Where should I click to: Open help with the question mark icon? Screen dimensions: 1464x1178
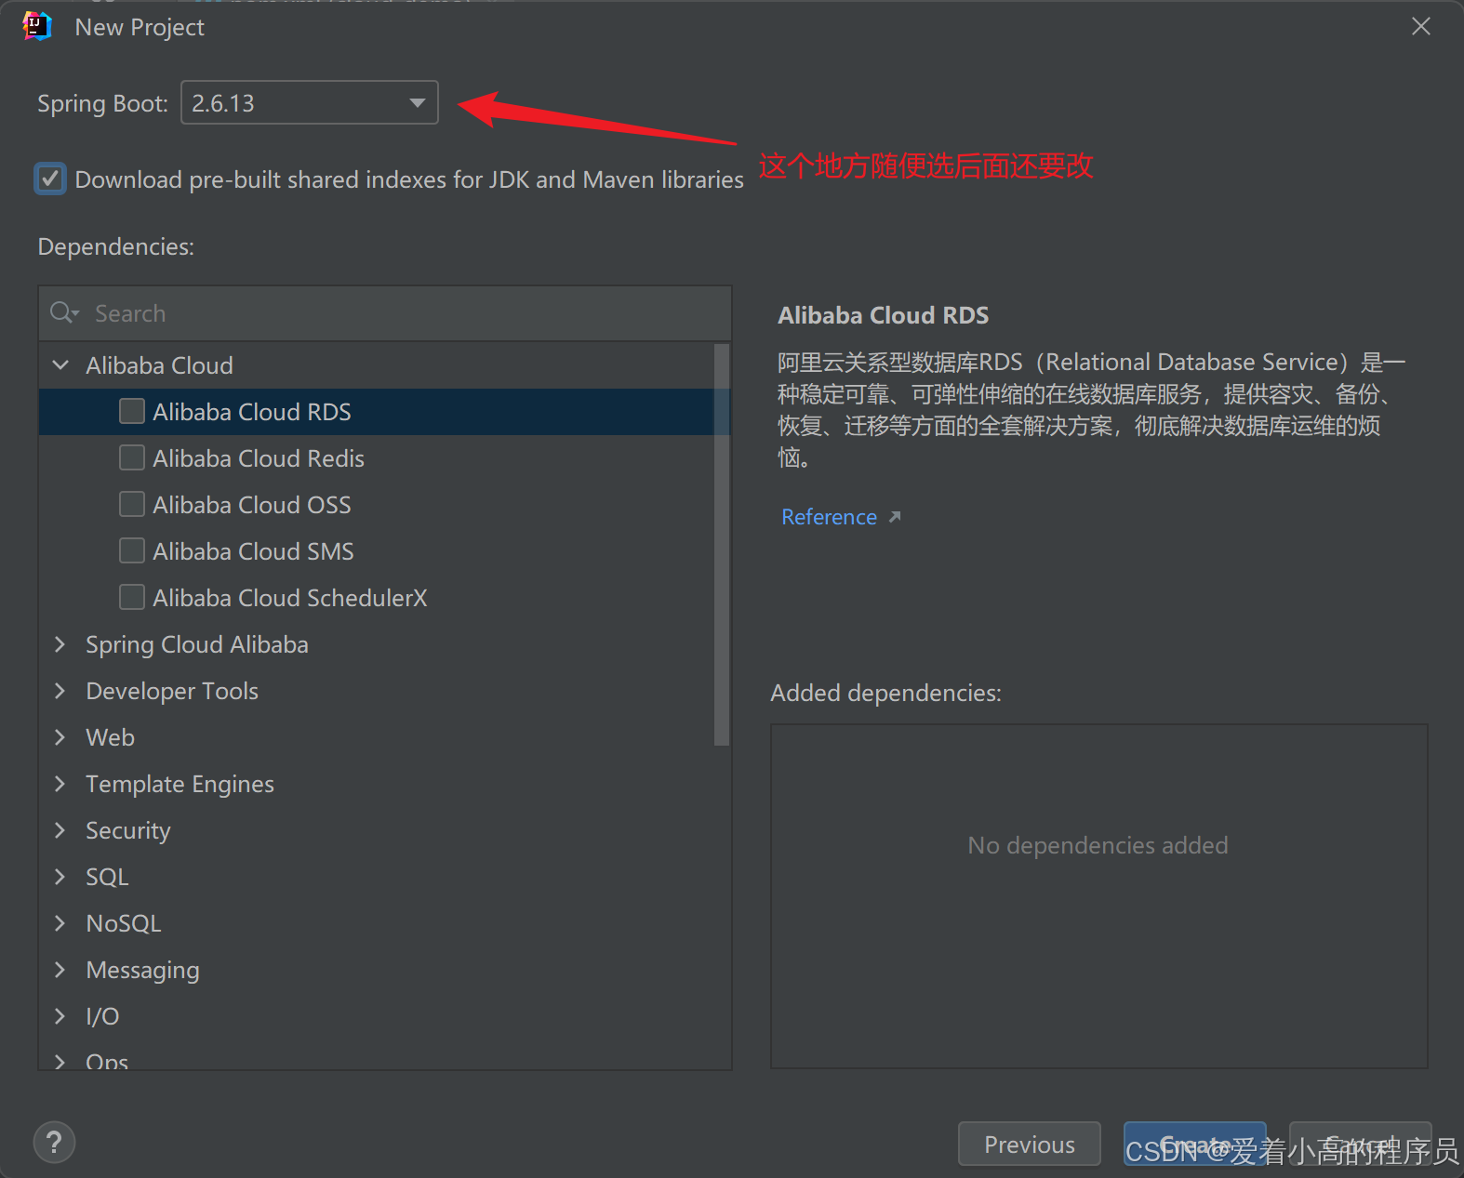click(x=54, y=1142)
